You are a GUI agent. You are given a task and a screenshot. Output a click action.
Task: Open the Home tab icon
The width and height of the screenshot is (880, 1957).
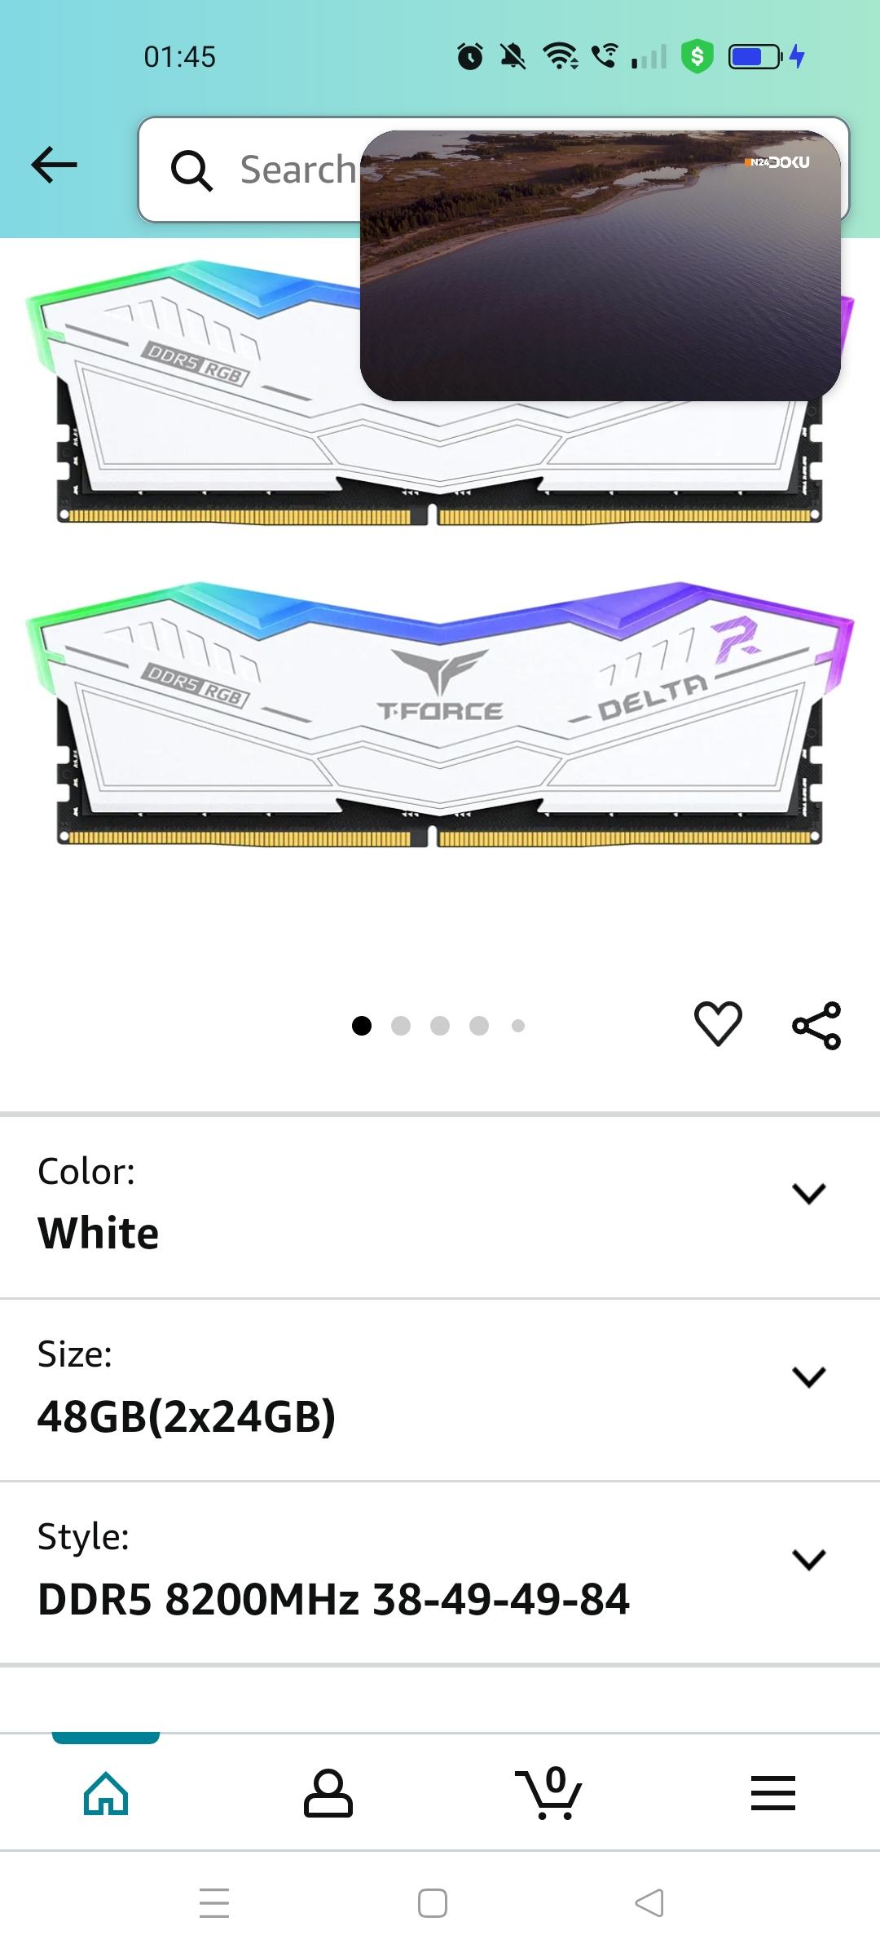106,1795
